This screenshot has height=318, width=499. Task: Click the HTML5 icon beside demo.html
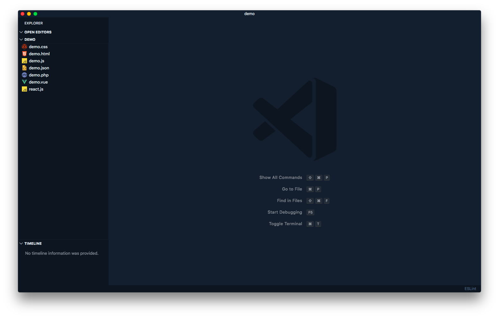coord(24,54)
